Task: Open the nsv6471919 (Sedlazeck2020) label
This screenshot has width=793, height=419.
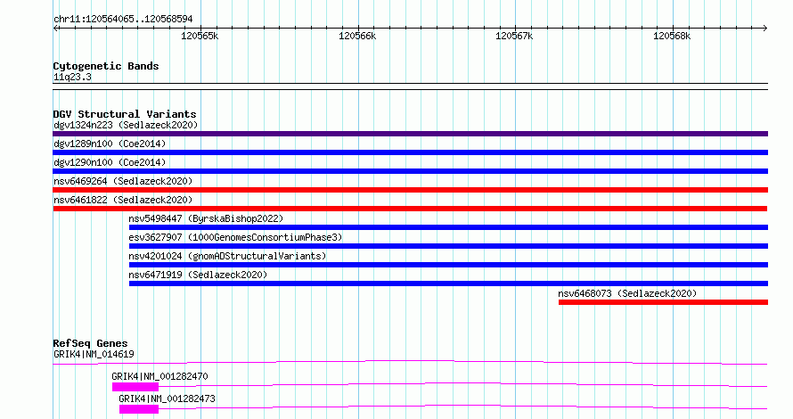Action: click(198, 275)
